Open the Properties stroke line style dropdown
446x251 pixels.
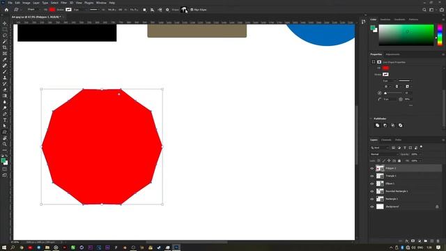pos(405,81)
